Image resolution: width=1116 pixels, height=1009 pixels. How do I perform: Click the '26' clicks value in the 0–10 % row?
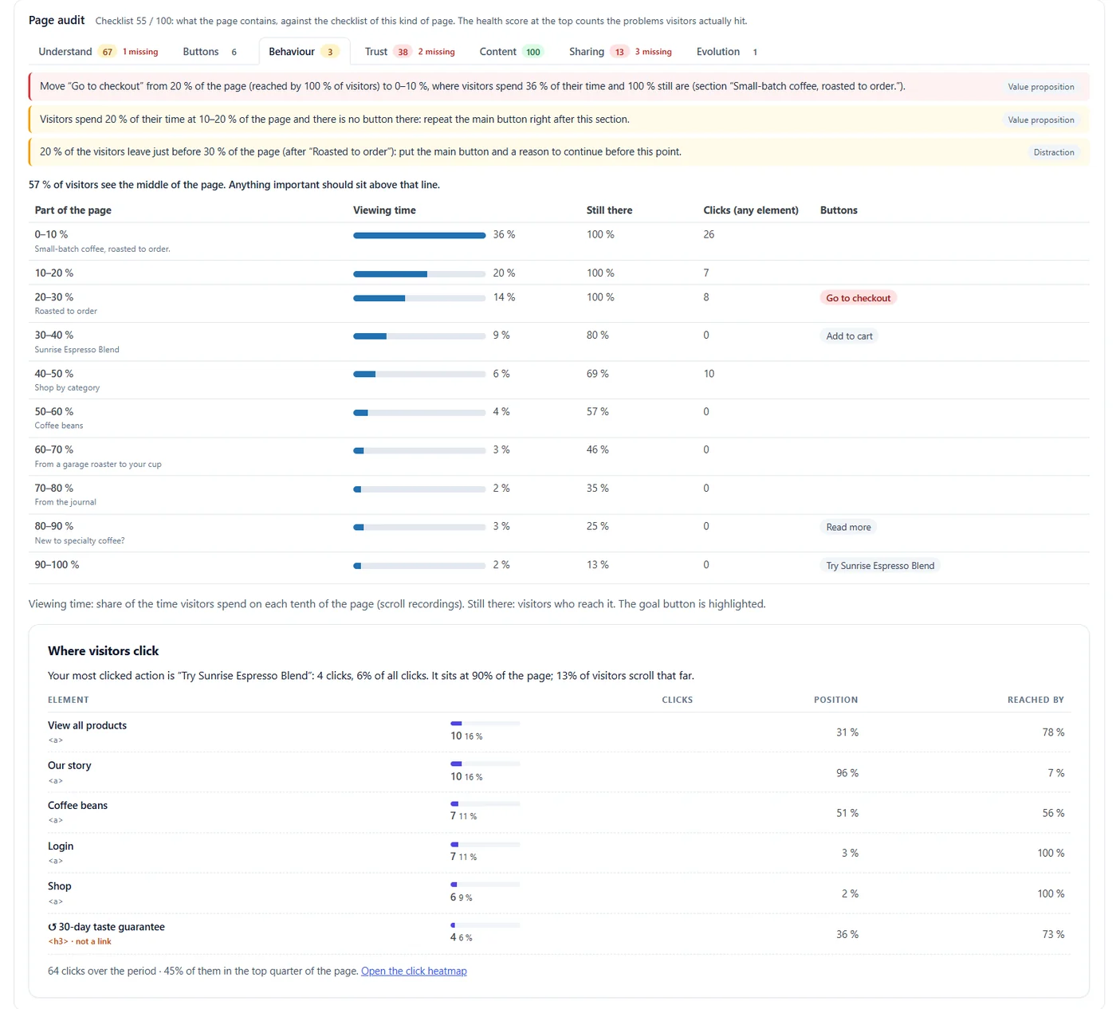709,234
